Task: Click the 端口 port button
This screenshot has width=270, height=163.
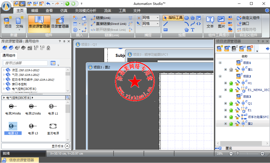Action: 243,24
